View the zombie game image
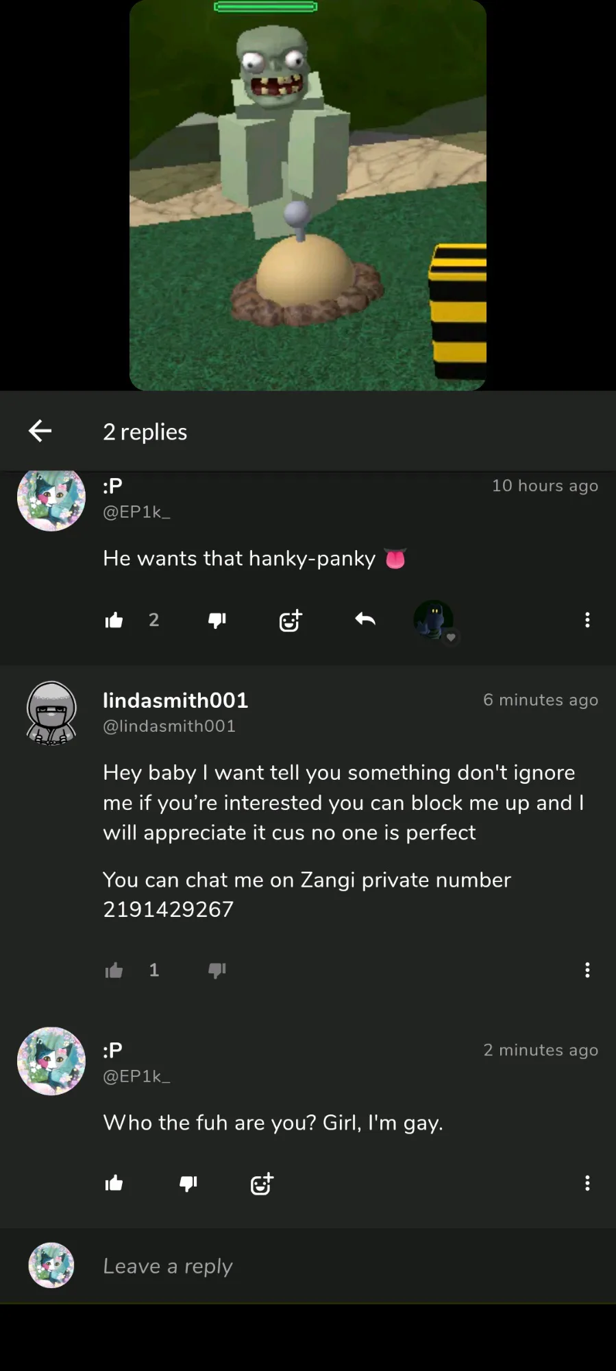Screen dimensions: 616x1371 [x=308, y=195]
